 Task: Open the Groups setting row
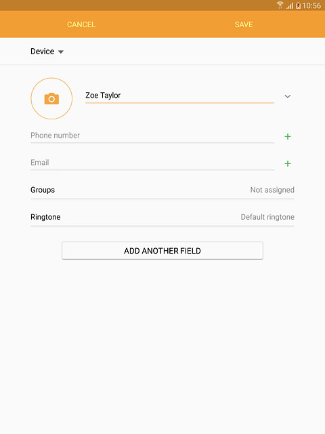coord(162,190)
